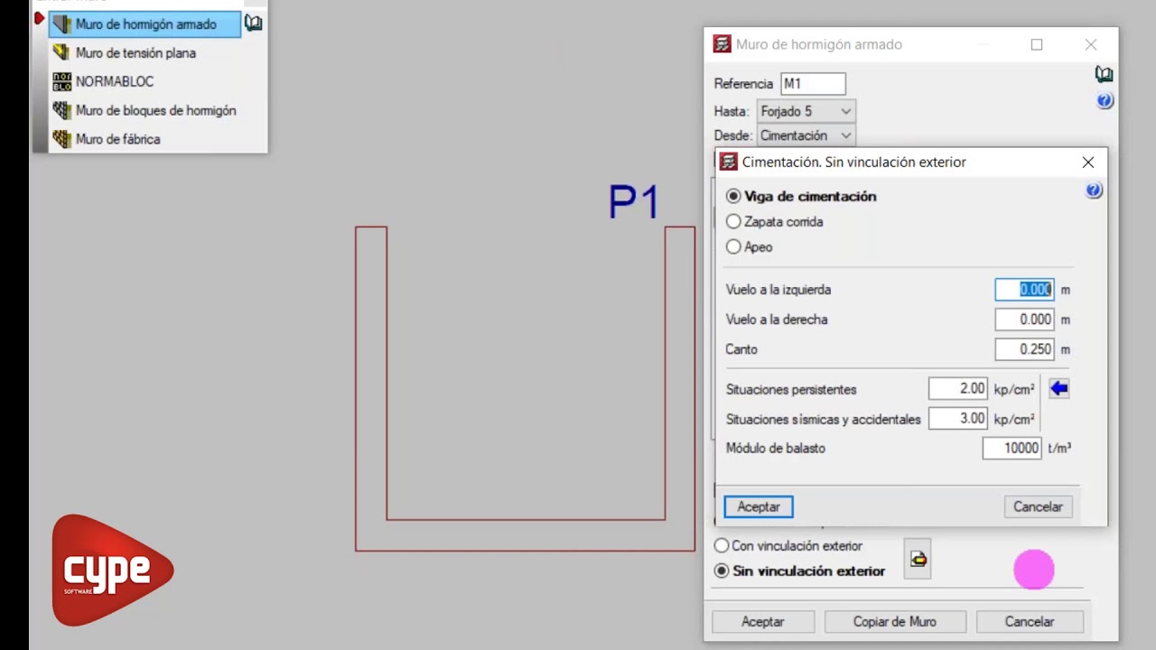The width and height of the screenshot is (1156, 650).
Task: Select Apeo radio option
Action: pos(733,246)
